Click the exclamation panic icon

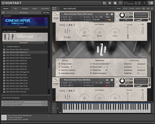(144, 3)
